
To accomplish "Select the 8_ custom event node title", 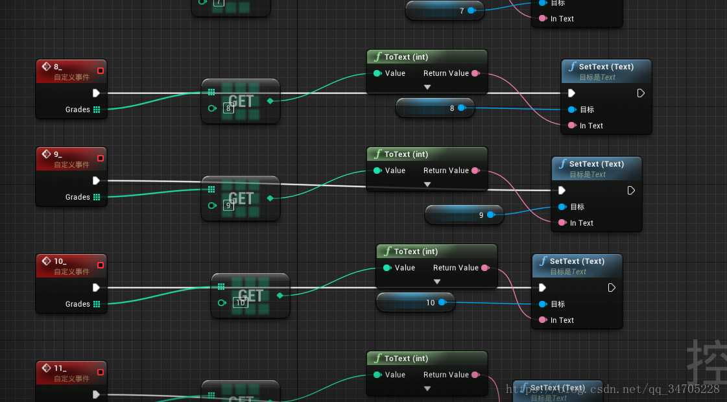I will click(58, 67).
